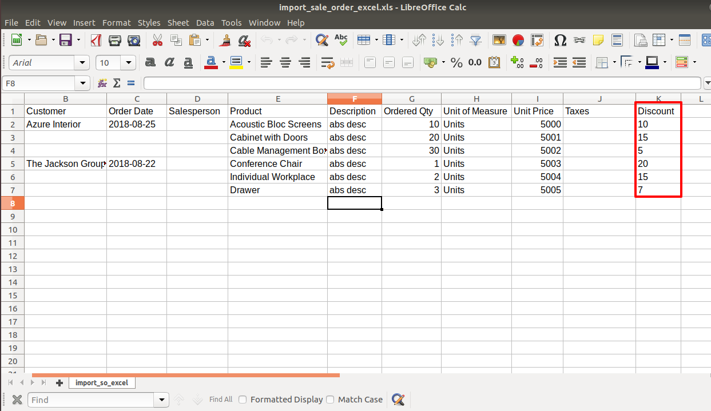Align cell text left
This screenshot has width=711, height=411.
(x=265, y=62)
